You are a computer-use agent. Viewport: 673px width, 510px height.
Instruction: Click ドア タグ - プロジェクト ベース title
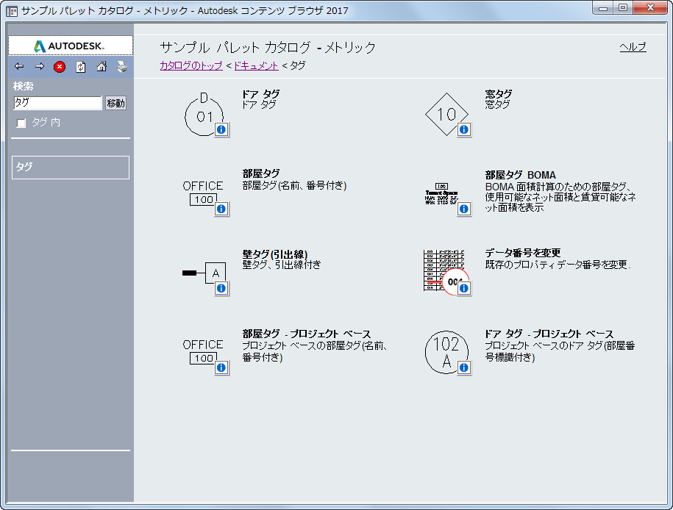click(x=549, y=334)
